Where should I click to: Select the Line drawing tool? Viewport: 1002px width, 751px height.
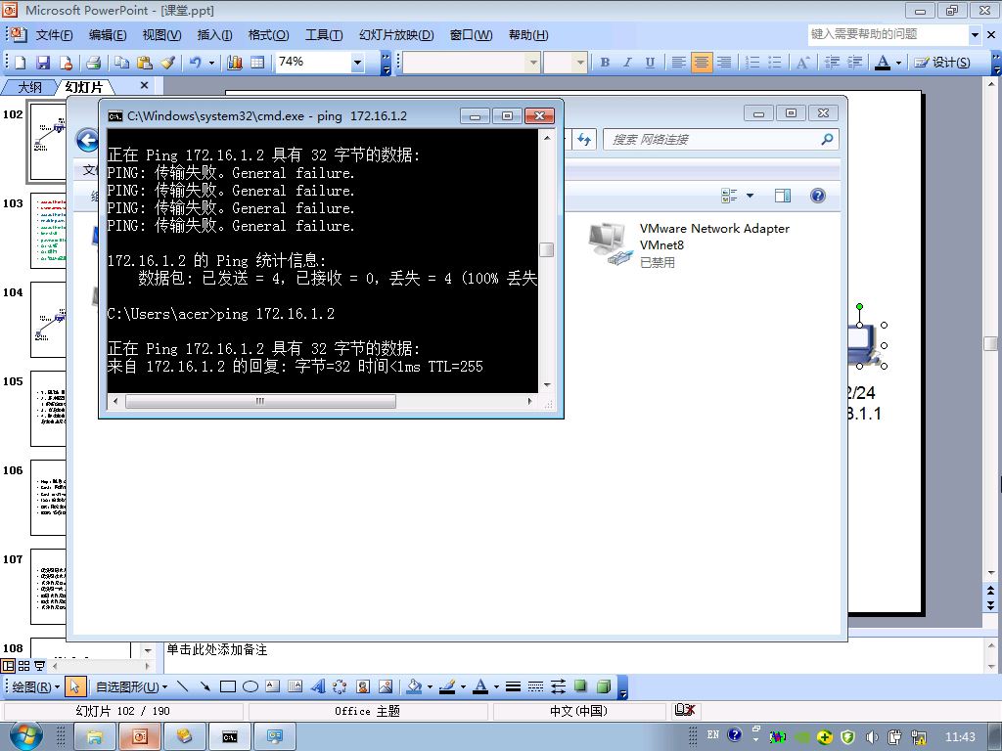coord(182,687)
